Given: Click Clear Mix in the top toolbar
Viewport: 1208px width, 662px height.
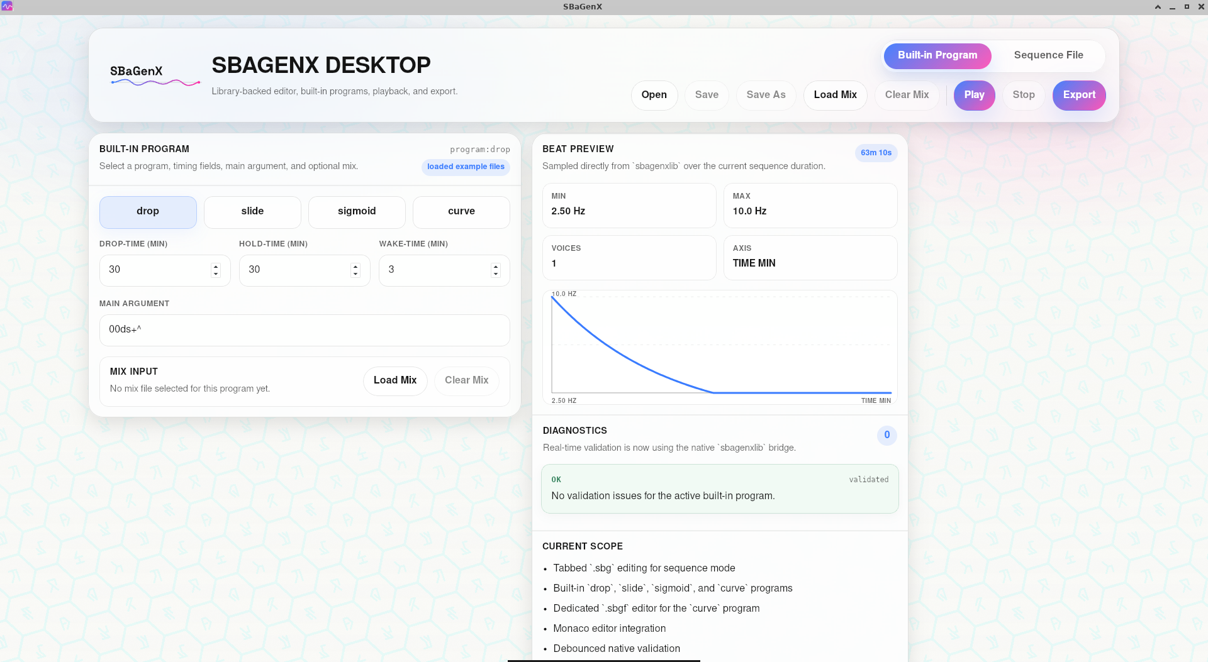Looking at the screenshot, I should point(907,95).
